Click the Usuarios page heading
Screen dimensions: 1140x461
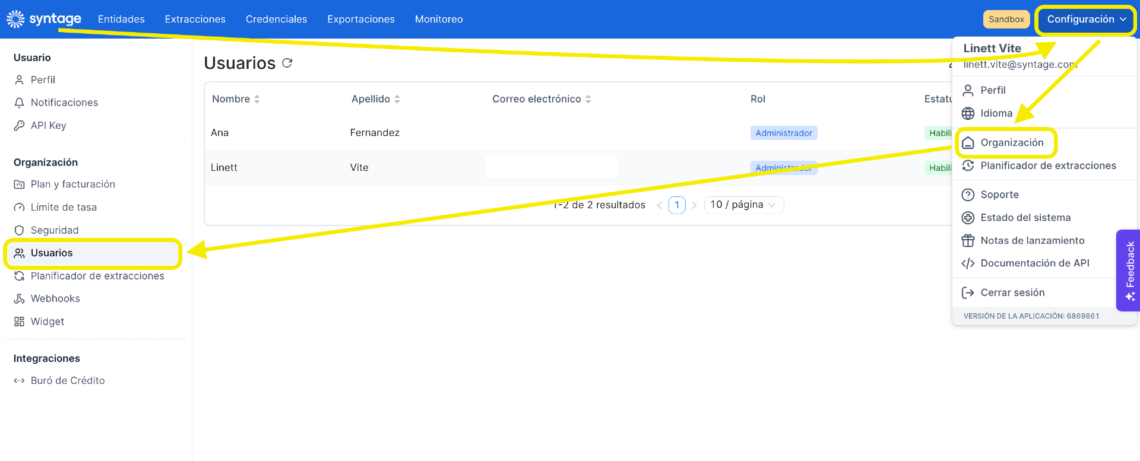[x=240, y=63]
